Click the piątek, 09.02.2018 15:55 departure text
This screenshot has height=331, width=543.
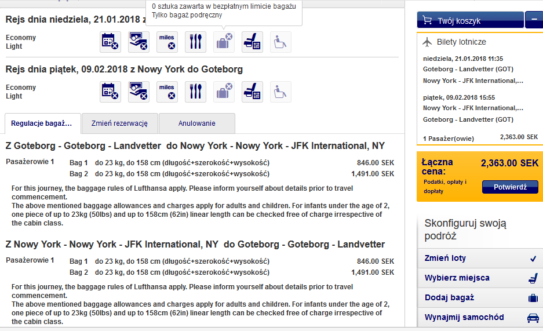(x=459, y=97)
